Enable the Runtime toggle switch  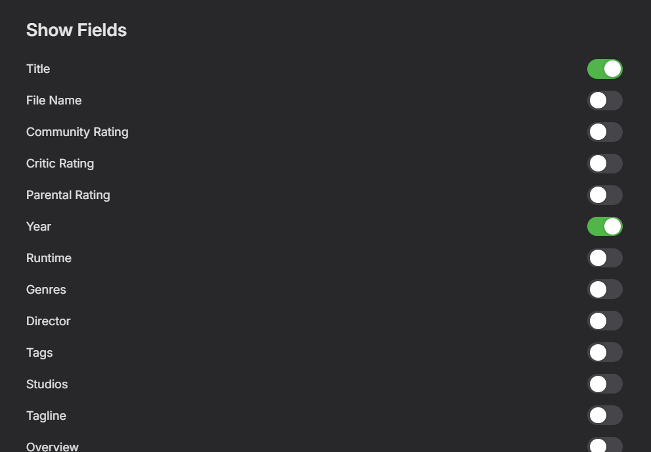tap(604, 258)
